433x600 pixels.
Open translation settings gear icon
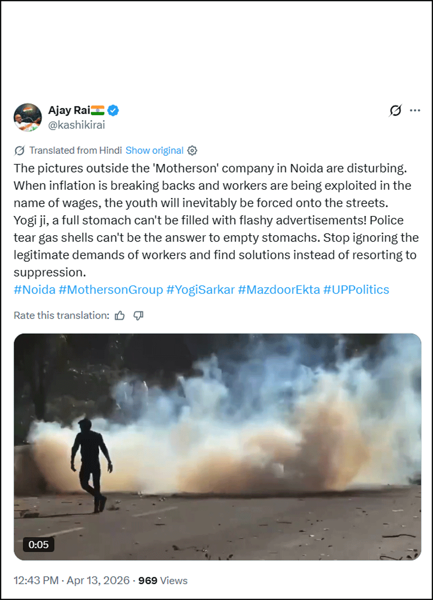coord(192,150)
